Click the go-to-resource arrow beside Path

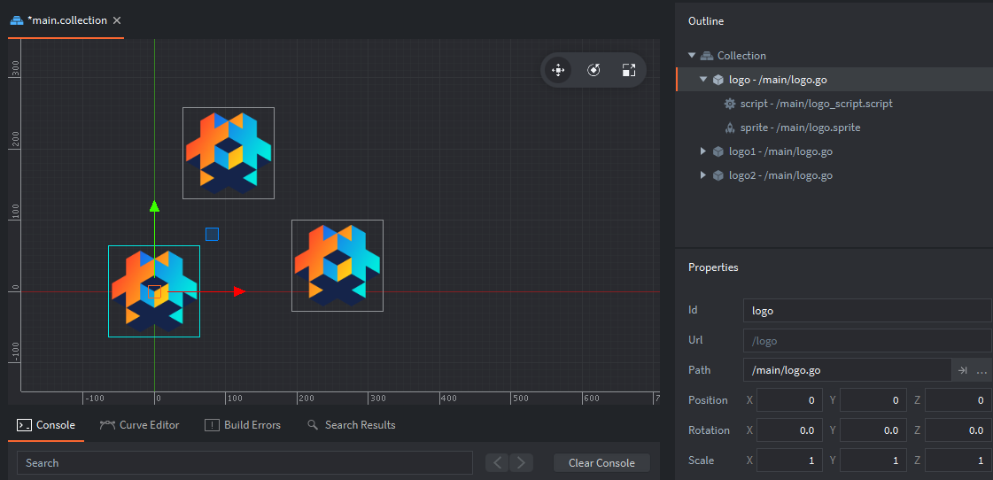point(962,370)
